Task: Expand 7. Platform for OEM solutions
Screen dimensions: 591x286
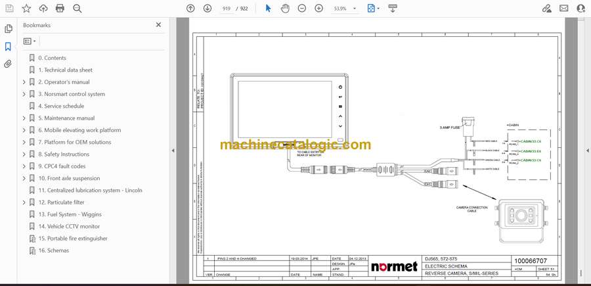Action: [x=24, y=142]
